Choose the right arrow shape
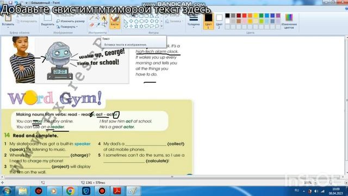Viewport: 348px width, 196px height. (x=147, y=21)
